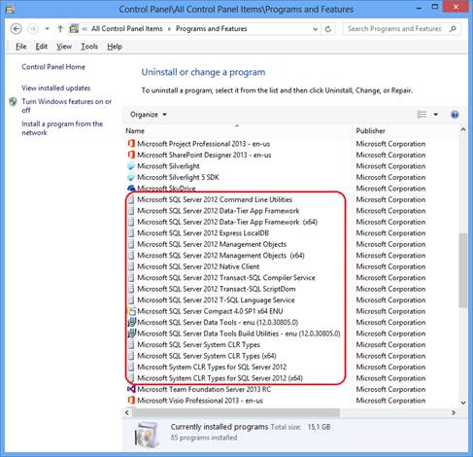Screen dimensions: 473x457
Task: Open the View menu
Action: click(x=64, y=47)
